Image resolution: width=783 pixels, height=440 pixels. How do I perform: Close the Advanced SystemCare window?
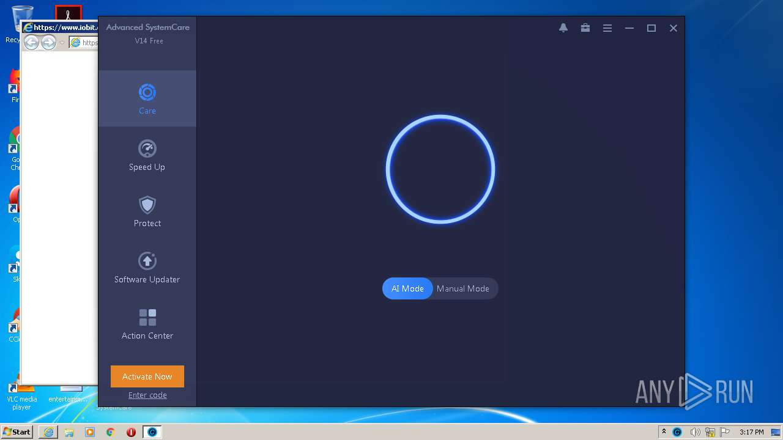coord(674,28)
